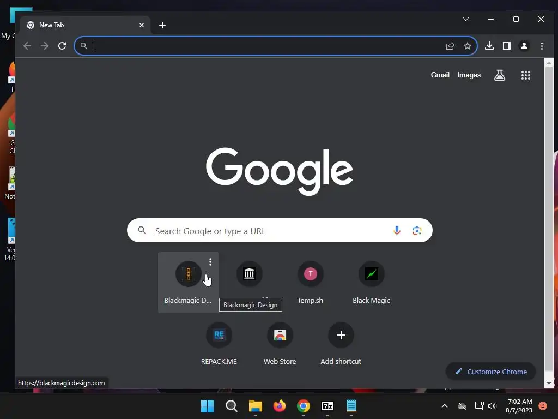Open Google apps grid
The height and width of the screenshot is (419, 558).
pyautogui.click(x=526, y=75)
